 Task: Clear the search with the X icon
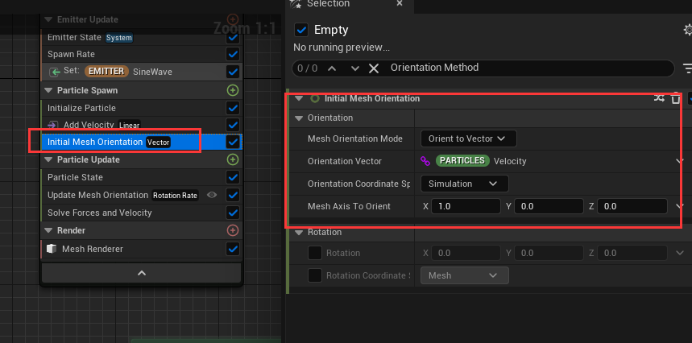[x=374, y=68]
